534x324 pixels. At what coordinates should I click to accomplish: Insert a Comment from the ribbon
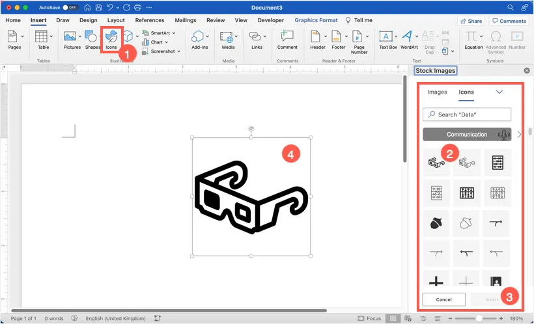[287, 39]
